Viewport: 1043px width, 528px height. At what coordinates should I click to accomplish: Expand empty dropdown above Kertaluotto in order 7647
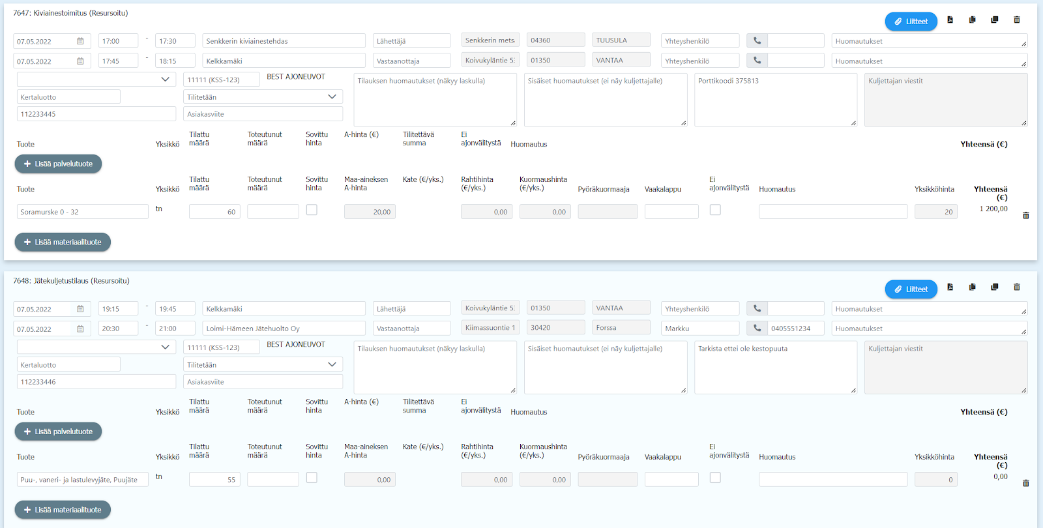pyautogui.click(x=96, y=80)
